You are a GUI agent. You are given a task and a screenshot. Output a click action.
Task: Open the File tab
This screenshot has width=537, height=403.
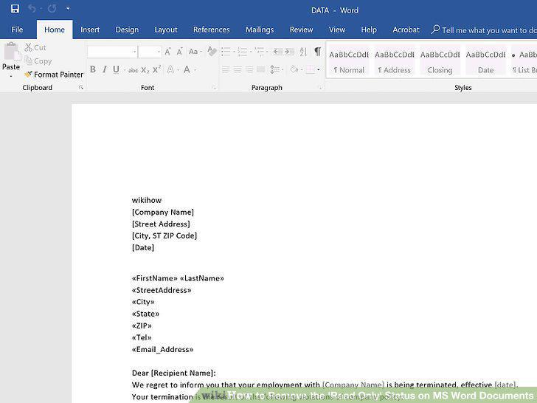pos(17,30)
